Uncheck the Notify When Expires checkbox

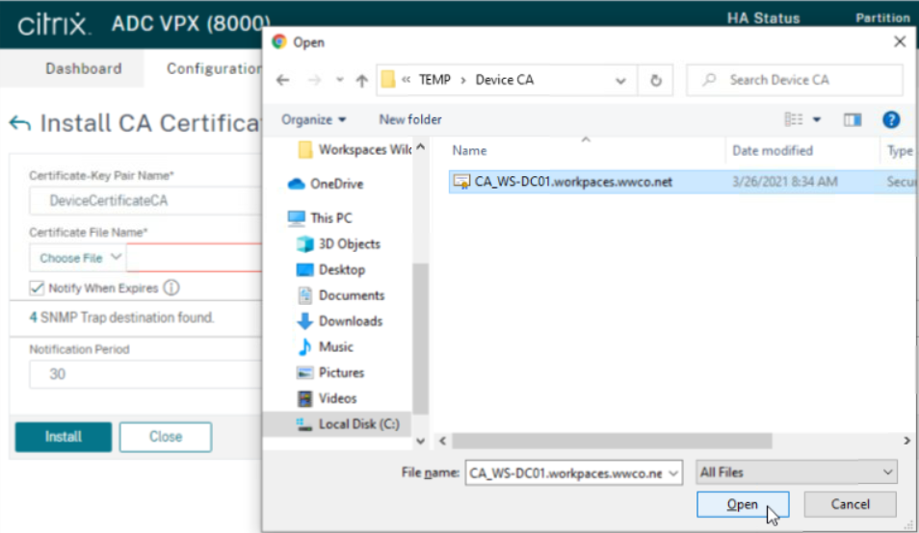(x=37, y=288)
